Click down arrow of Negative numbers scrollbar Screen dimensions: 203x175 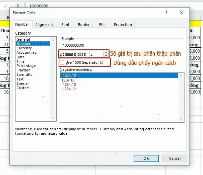(181, 119)
